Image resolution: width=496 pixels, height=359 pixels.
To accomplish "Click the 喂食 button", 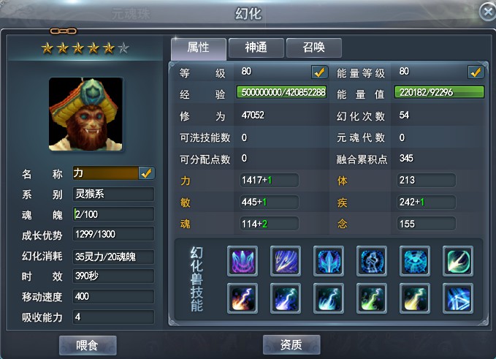I will click(x=88, y=345).
